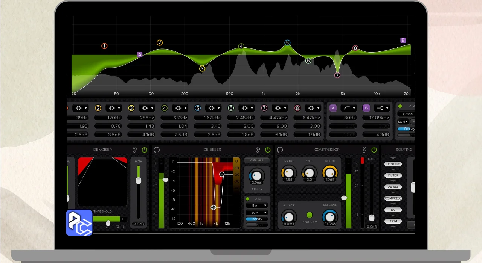Image resolution: width=482 pixels, height=263 pixels.
Task: Click the Compressor Ratio knob
Action: point(289,172)
